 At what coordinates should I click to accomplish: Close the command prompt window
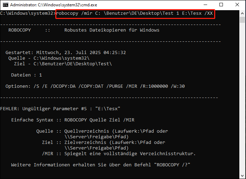(237, 5)
